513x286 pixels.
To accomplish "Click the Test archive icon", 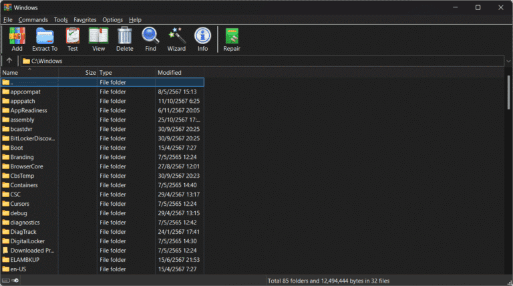I will point(73,36).
